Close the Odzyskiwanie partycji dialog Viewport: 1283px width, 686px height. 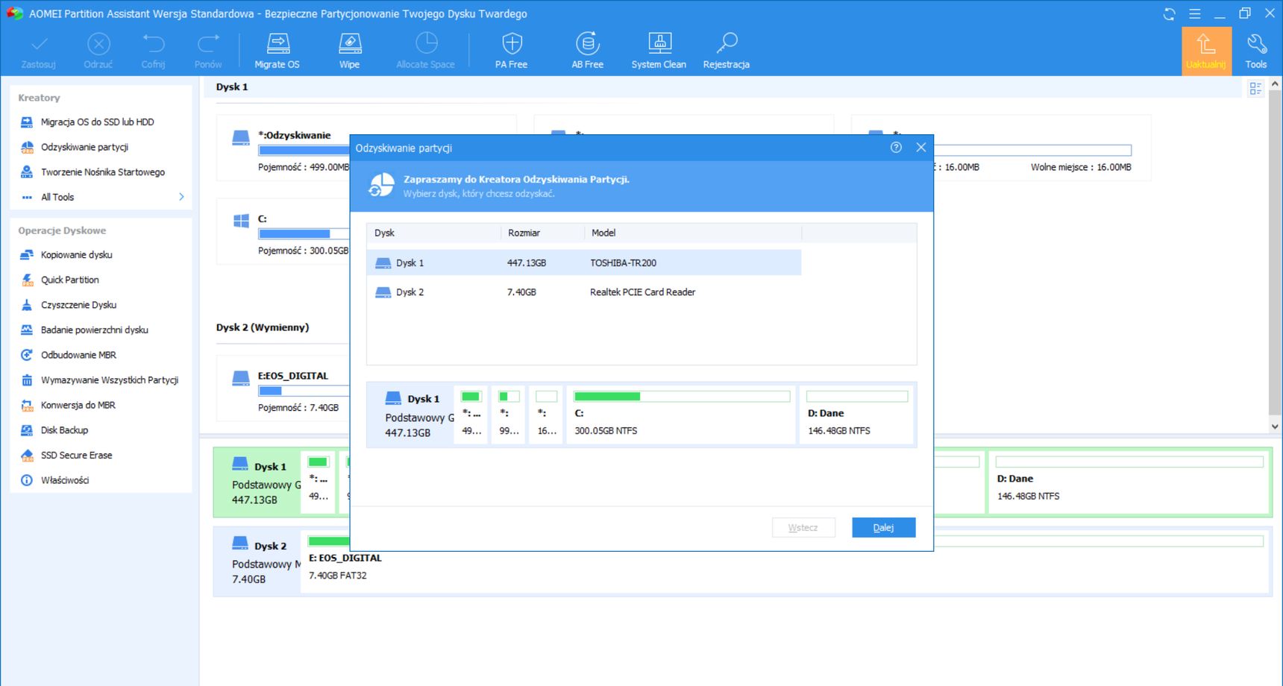point(921,148)
